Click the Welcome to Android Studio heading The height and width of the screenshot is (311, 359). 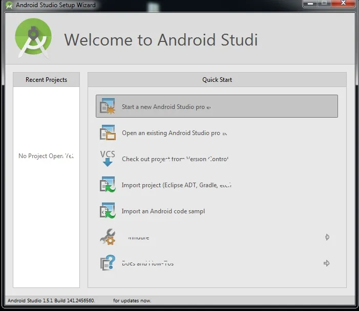(161, 39)
